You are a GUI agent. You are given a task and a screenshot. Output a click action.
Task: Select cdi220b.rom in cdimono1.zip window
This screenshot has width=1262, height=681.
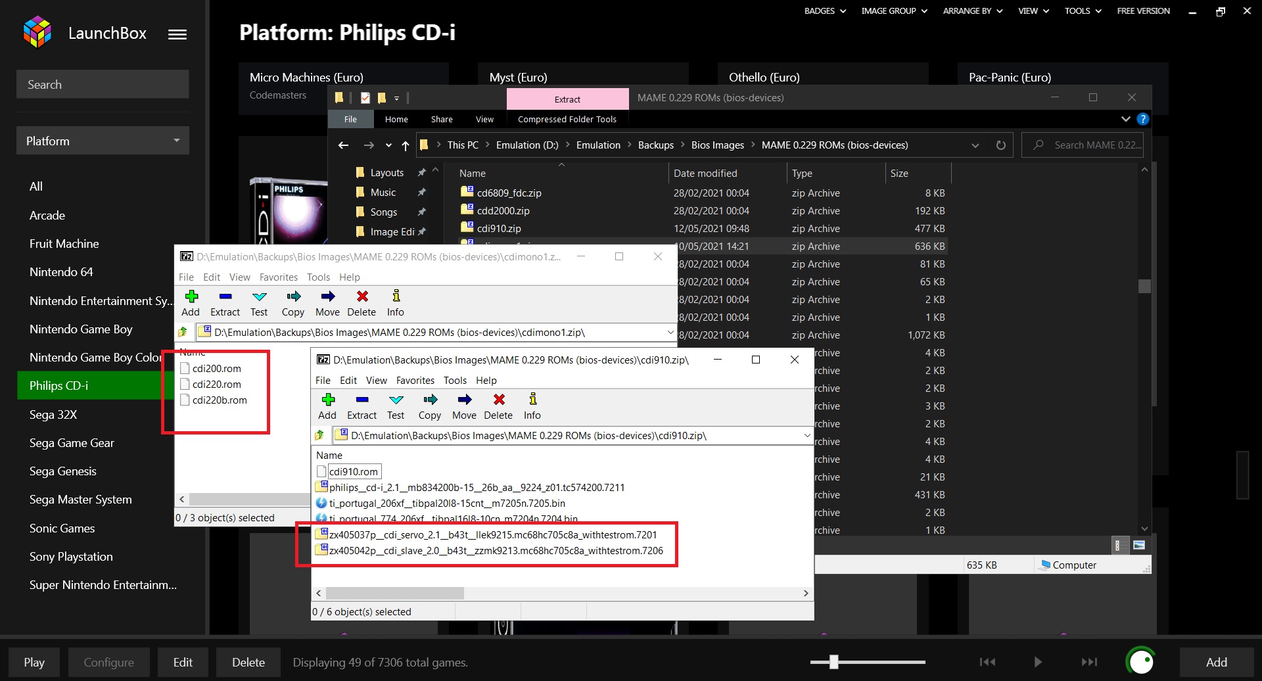click(x=220, y=400)
